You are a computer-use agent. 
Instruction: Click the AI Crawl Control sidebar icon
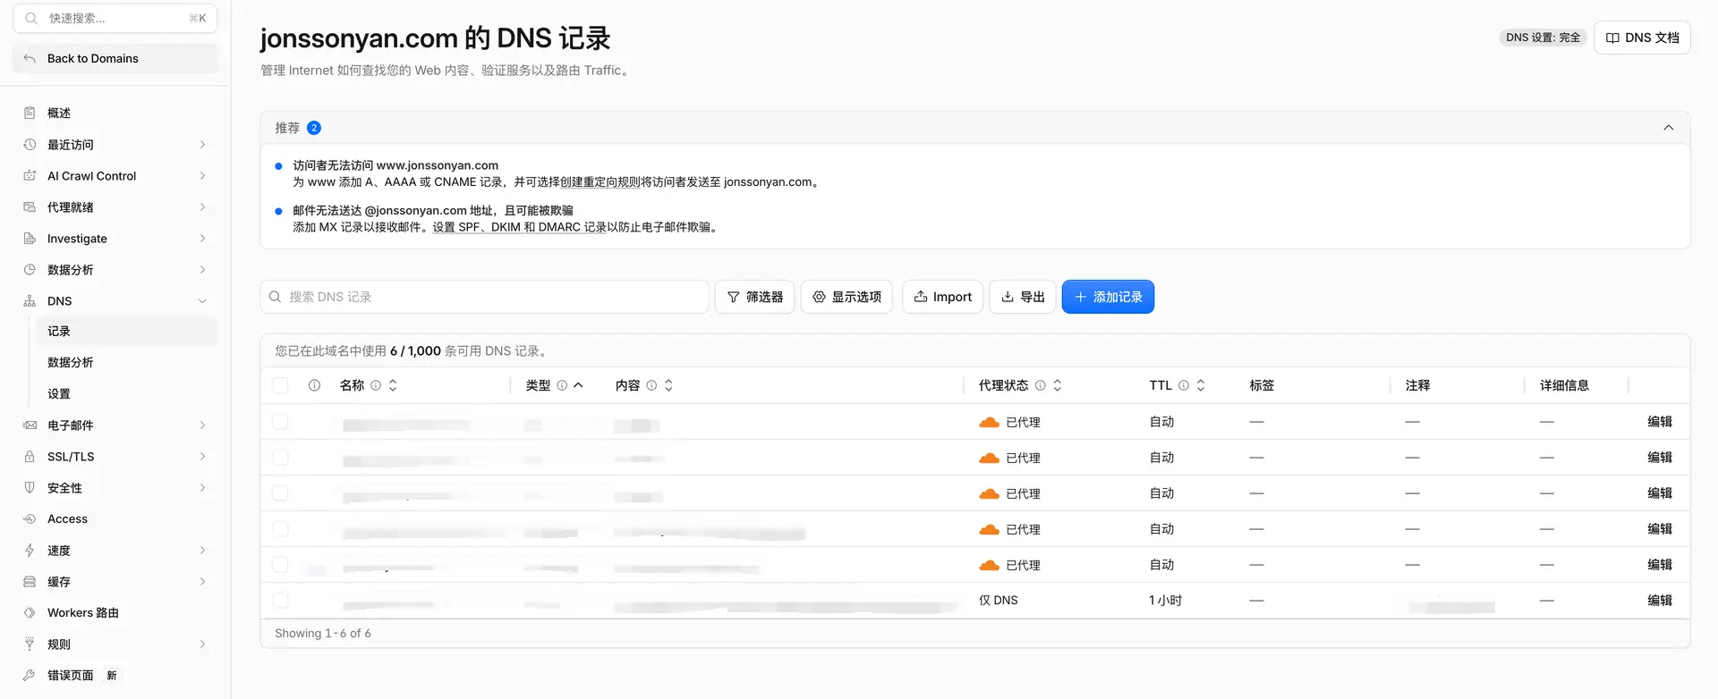pyautogui.click(x=30, y=175)
